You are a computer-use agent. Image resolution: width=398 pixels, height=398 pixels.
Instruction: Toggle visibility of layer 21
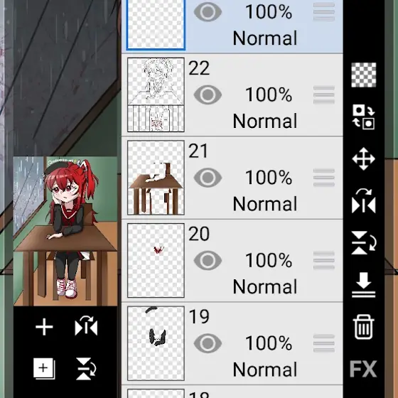[208, 178]
